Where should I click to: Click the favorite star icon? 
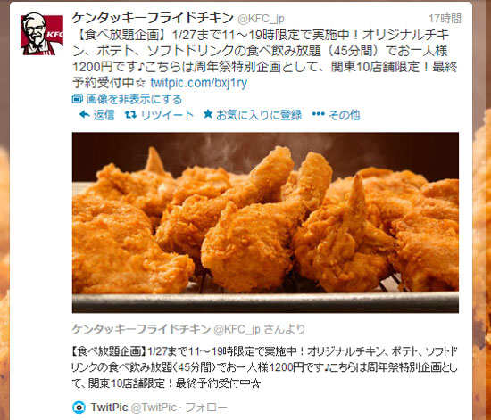coord(208,114)
